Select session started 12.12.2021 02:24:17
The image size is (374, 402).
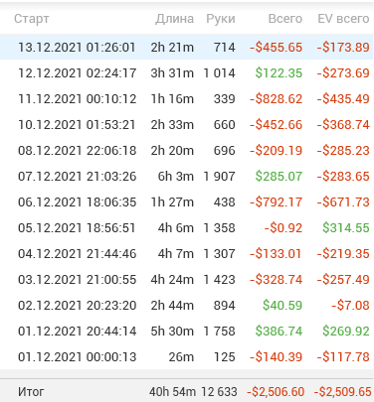pos(187,72)
